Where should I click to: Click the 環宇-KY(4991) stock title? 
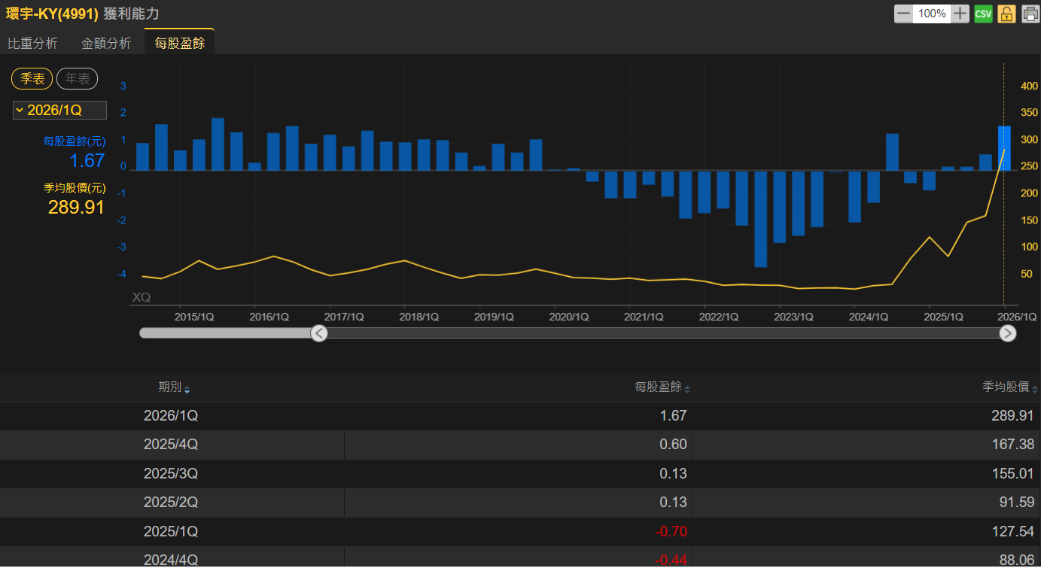tap(52, 14)
